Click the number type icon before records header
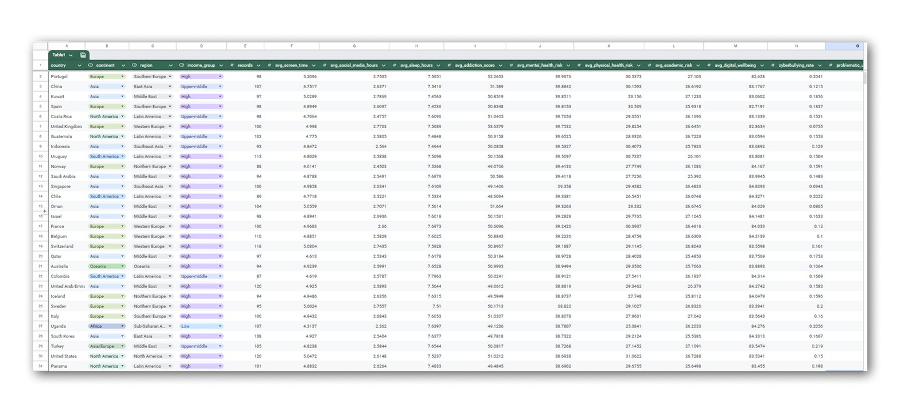This screenshot has width=900, height=413. [232, 65]
